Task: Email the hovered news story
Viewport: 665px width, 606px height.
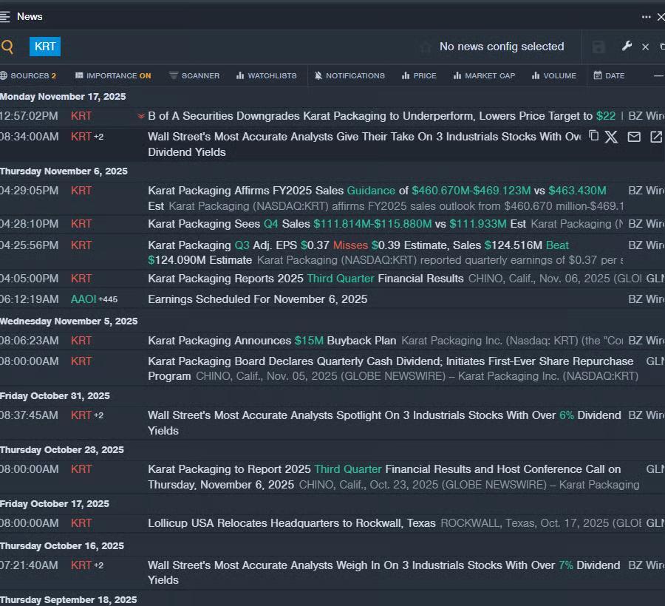Action: 633,137
